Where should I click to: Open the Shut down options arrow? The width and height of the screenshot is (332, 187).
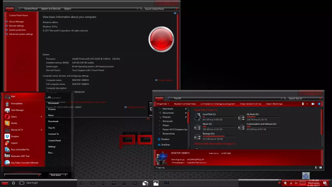66,175
